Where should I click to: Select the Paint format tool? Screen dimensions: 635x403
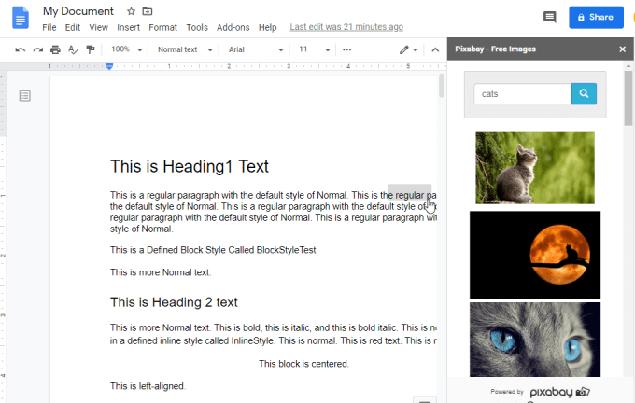click(x=91, y=49)
